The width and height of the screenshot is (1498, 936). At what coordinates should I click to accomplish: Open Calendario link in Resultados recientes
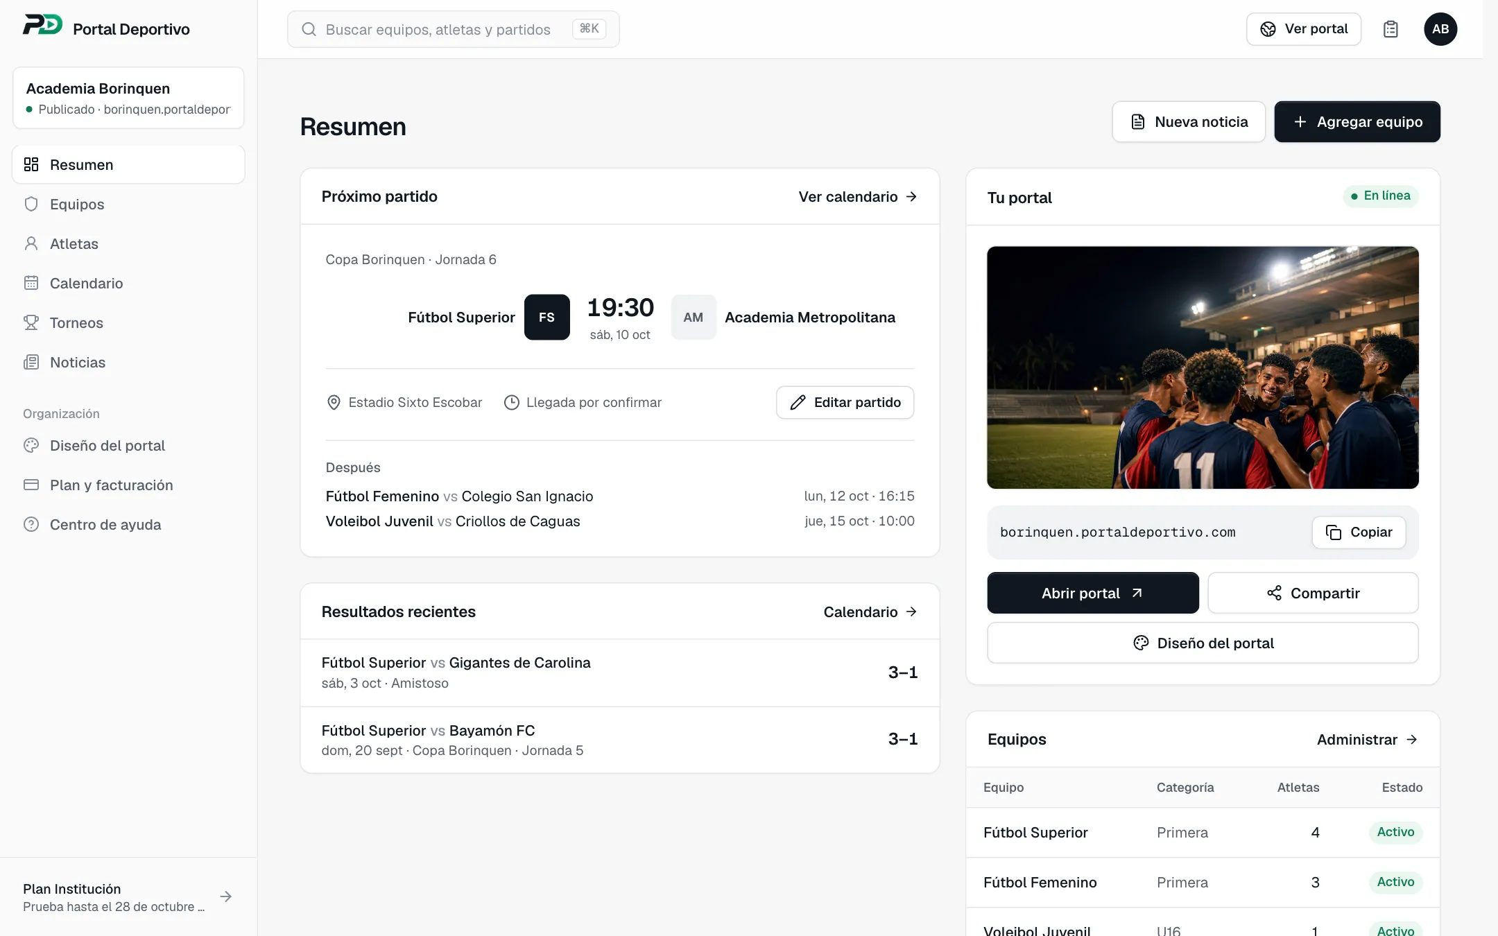click(x=870, y=612)
